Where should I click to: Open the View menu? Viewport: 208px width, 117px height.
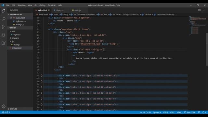30,5
